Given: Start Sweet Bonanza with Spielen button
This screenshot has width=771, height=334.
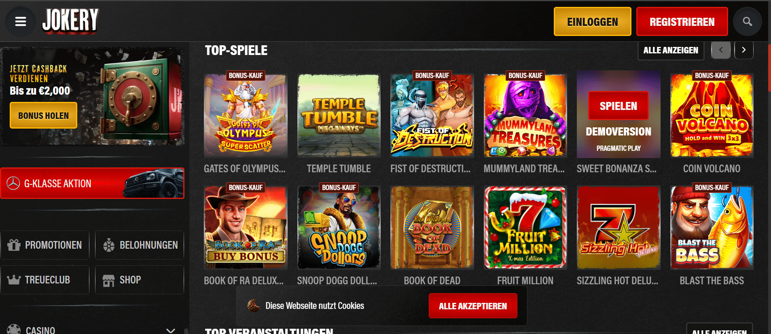Looking at the screenshot, I should pos(618,106).
